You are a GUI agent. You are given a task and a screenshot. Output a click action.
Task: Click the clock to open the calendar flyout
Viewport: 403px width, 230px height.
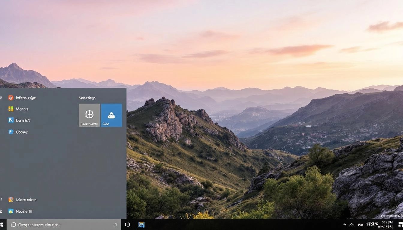(387, 225)
